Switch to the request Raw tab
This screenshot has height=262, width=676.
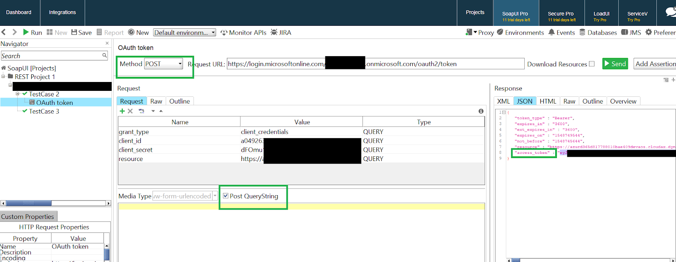pyautogui.click(x=156, y=101)
